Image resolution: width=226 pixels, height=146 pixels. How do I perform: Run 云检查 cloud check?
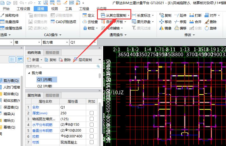[x=90, y=22]
